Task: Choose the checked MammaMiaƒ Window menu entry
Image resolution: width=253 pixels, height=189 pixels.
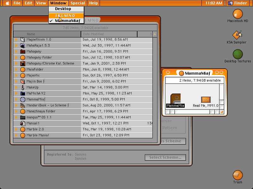Action: [66, 21]
